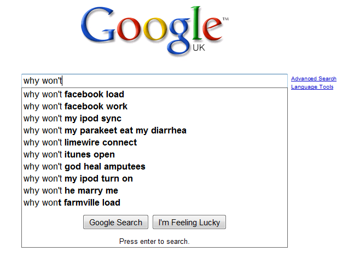Open the Language Tools link

(312, 87)
